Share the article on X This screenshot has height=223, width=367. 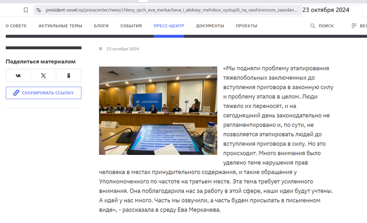pos(44,75)
